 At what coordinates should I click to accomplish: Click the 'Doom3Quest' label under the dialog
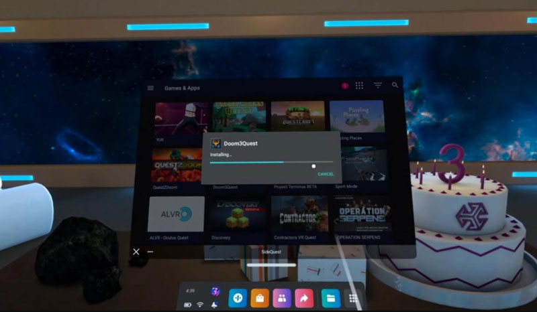226,187
